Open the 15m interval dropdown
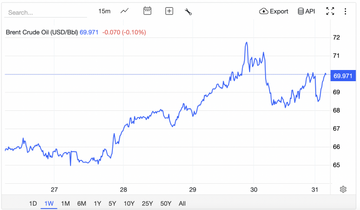Screen dimensions: 360x210 (104, 11)
